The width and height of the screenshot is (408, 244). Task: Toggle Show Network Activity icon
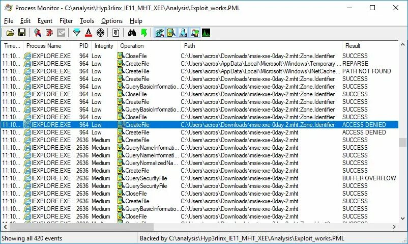tap(183, 33)
